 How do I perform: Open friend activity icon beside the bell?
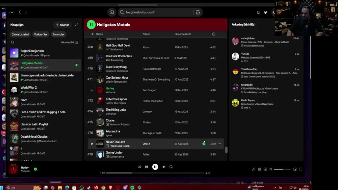point(266,12)
